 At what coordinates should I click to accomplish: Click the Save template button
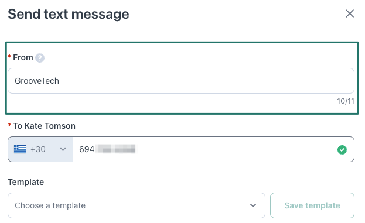(312, 205)
